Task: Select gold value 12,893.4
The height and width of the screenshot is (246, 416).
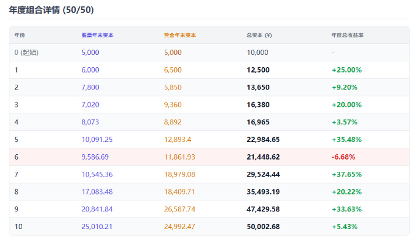Action: (178, 140)
